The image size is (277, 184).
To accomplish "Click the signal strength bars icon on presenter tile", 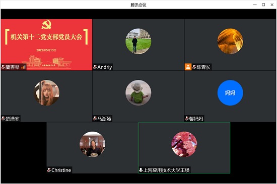I will pos(23,67).
